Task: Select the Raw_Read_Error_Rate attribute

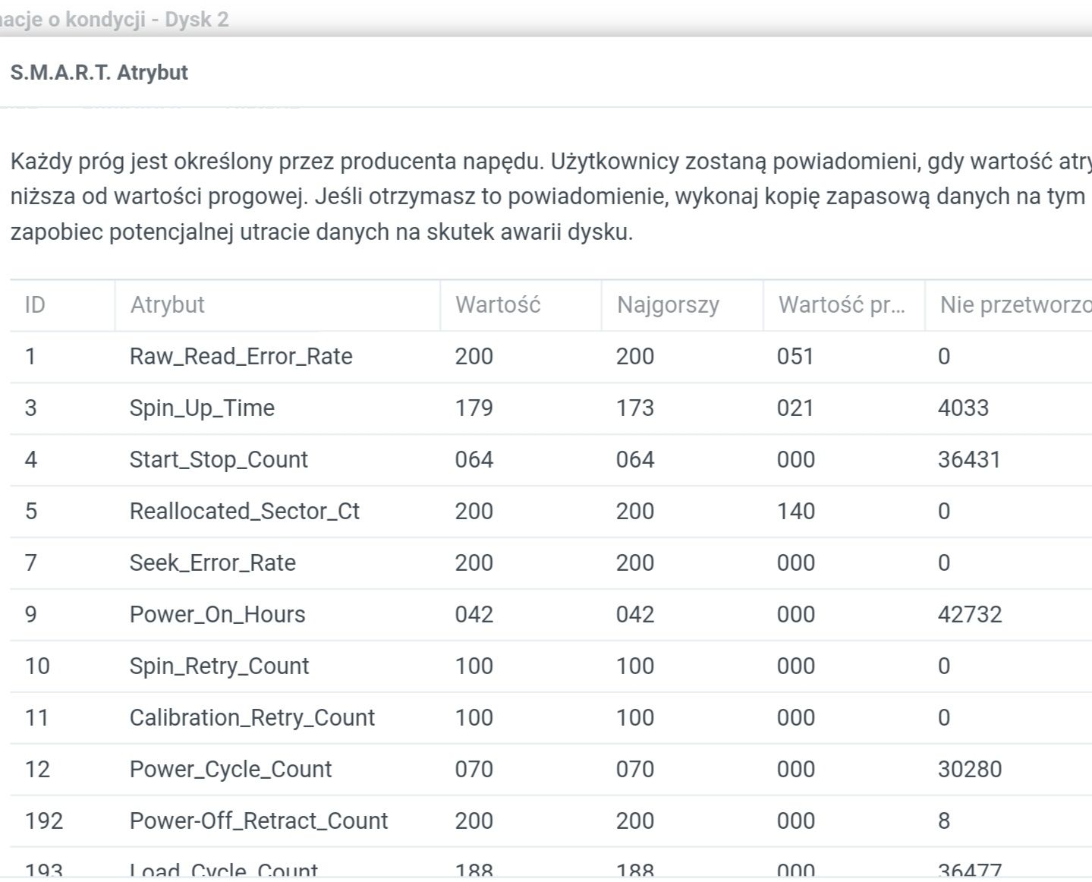Action: (241, 357)
